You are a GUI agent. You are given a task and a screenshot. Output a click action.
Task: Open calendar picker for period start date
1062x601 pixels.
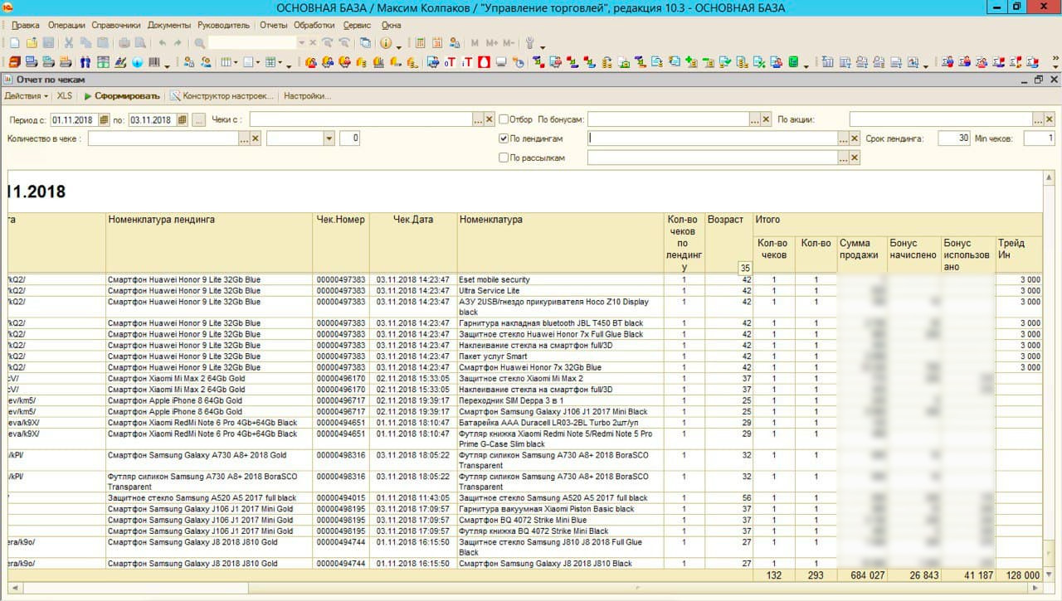(x=104, y=120)
